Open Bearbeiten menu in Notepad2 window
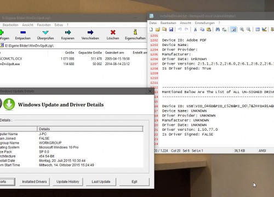 (x=168, y=23)
